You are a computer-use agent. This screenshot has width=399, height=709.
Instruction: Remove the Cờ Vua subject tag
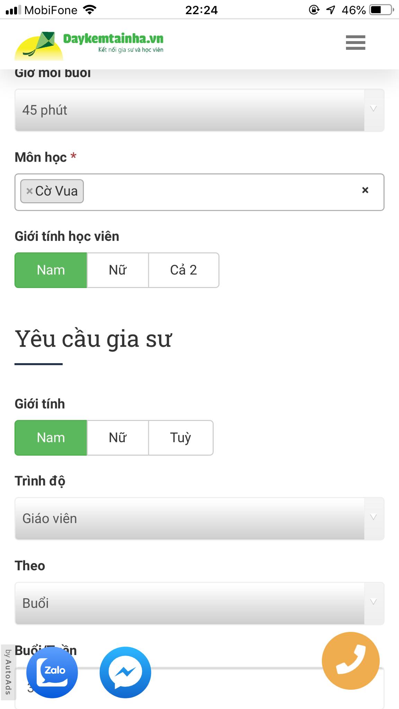click(x=30, y=191)
